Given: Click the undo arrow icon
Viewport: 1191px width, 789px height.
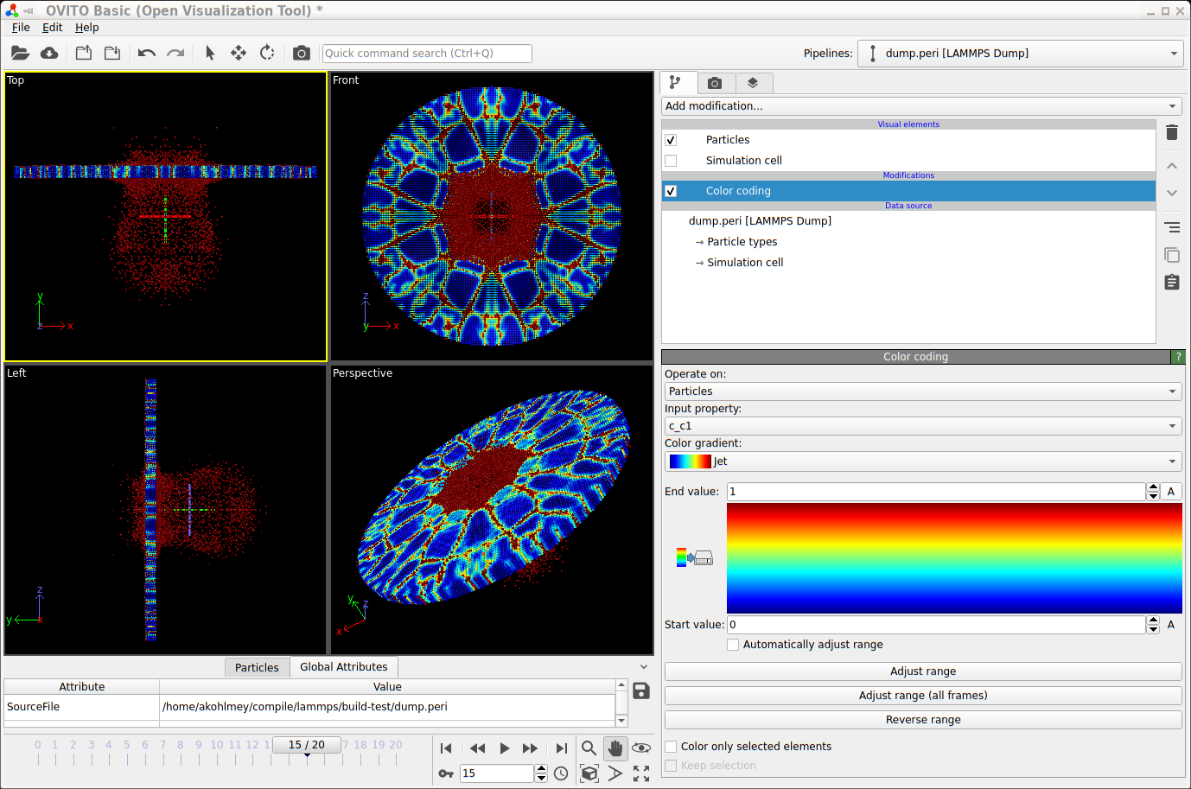Looking at the screenshot, I should click(x=147, y=54).
